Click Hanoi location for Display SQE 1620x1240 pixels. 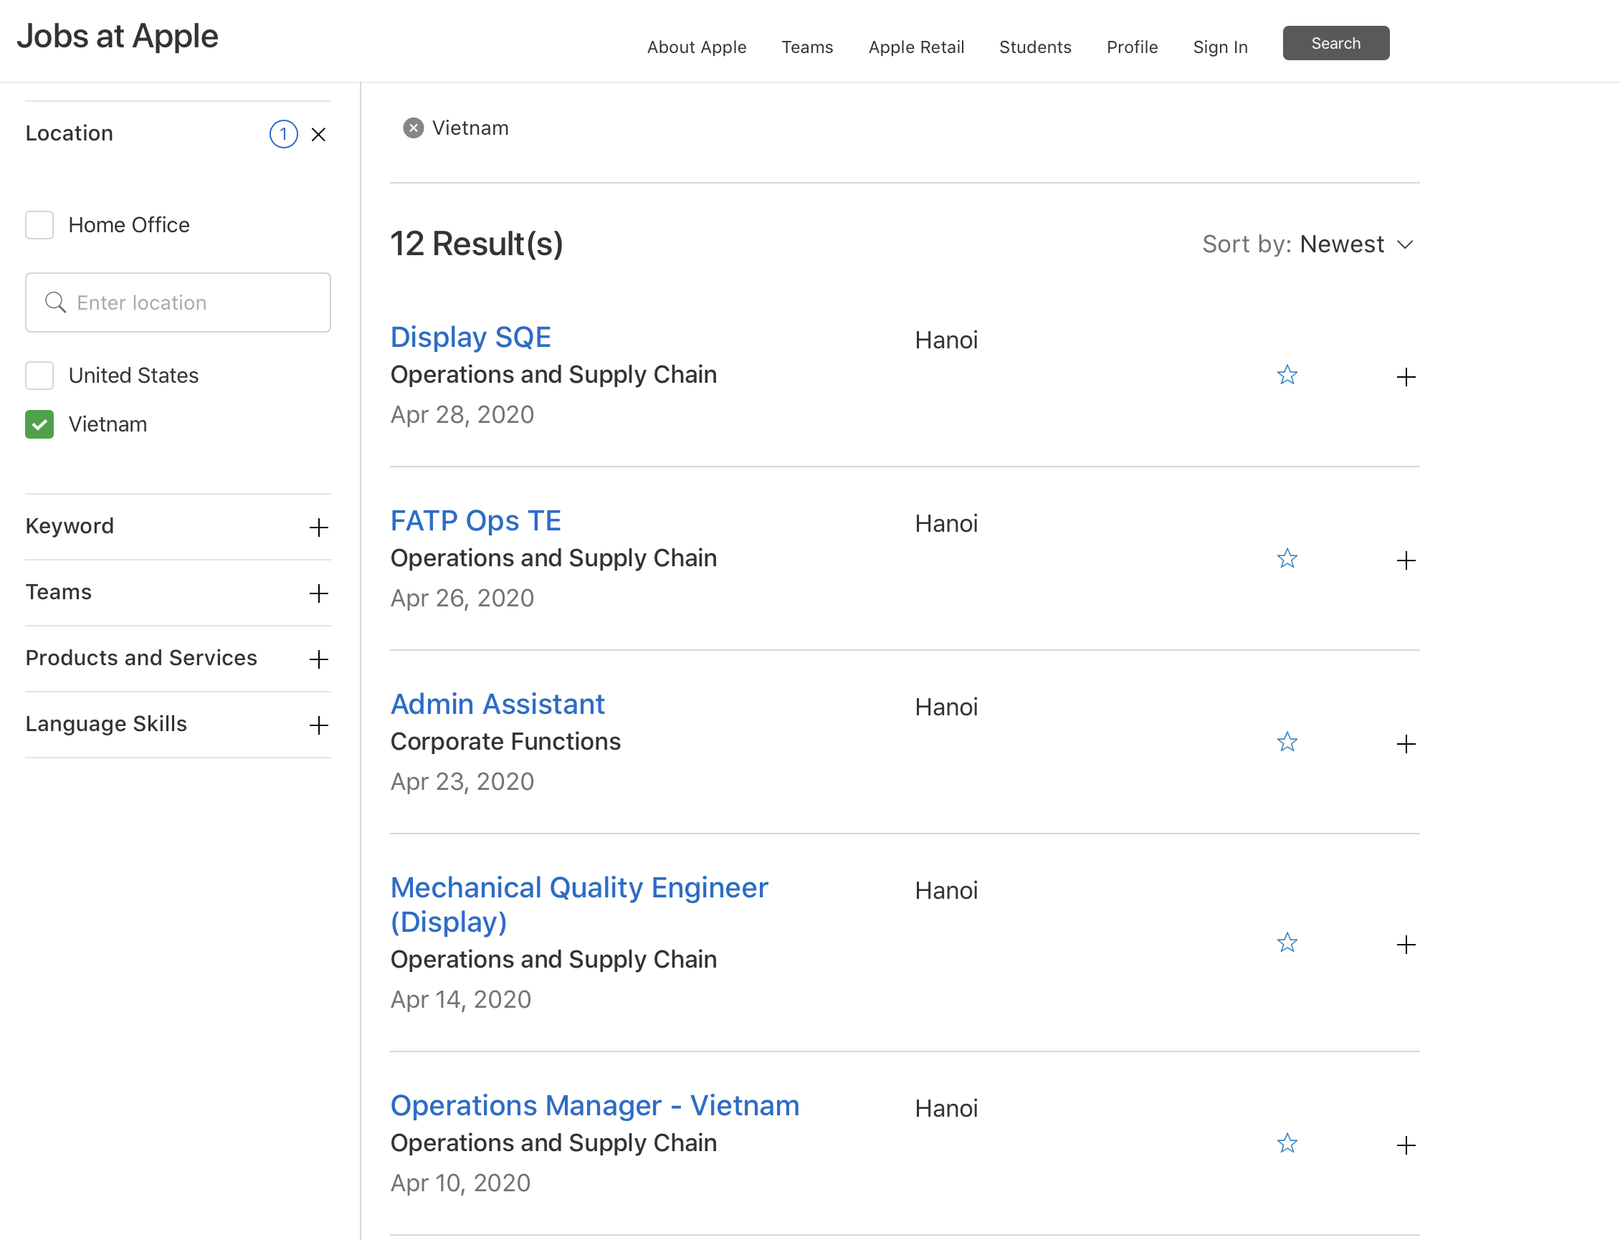946,340
